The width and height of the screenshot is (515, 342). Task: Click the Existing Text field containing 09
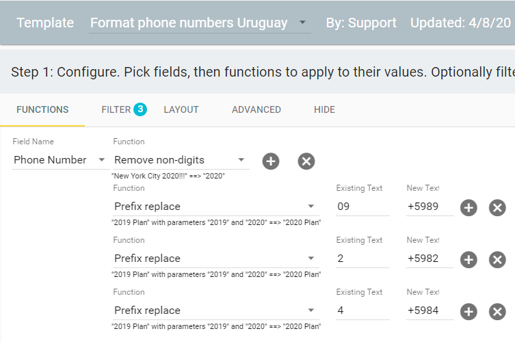click(x=362, y=207)
